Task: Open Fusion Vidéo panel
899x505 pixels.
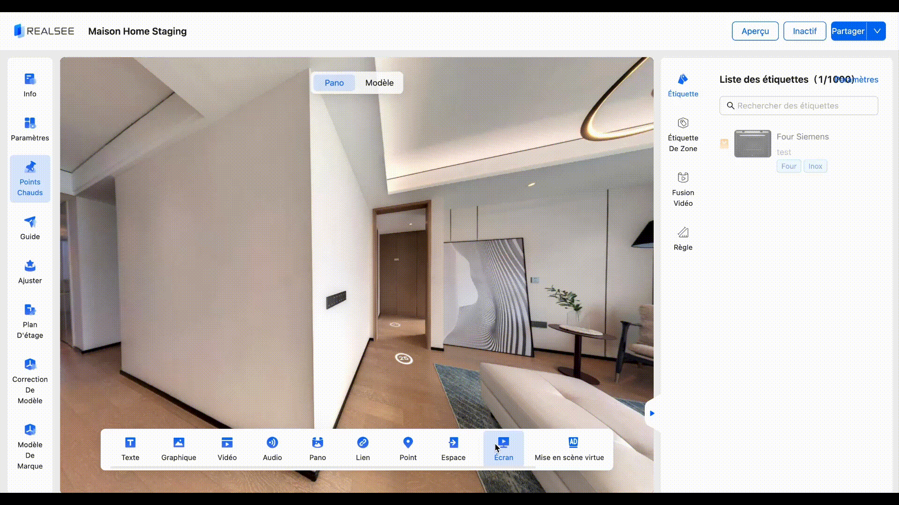Action: pyautogui.click(x=683, y=189)
